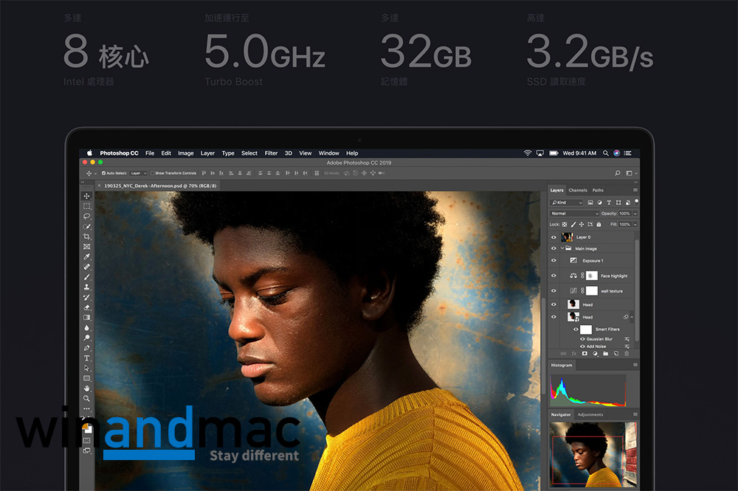The width and height of the screenshot is (738, 491).
Task: Enable Show Transform Controls checkbox
Action: (152, 173)
